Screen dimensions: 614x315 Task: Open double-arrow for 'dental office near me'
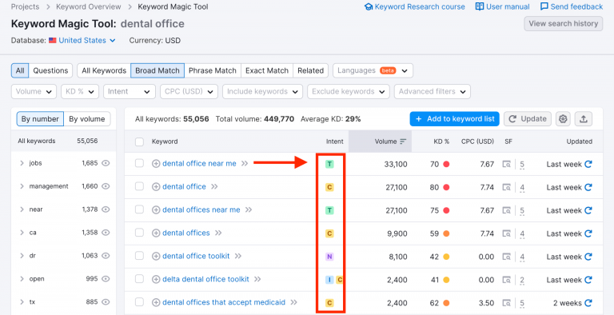(245, 163)
